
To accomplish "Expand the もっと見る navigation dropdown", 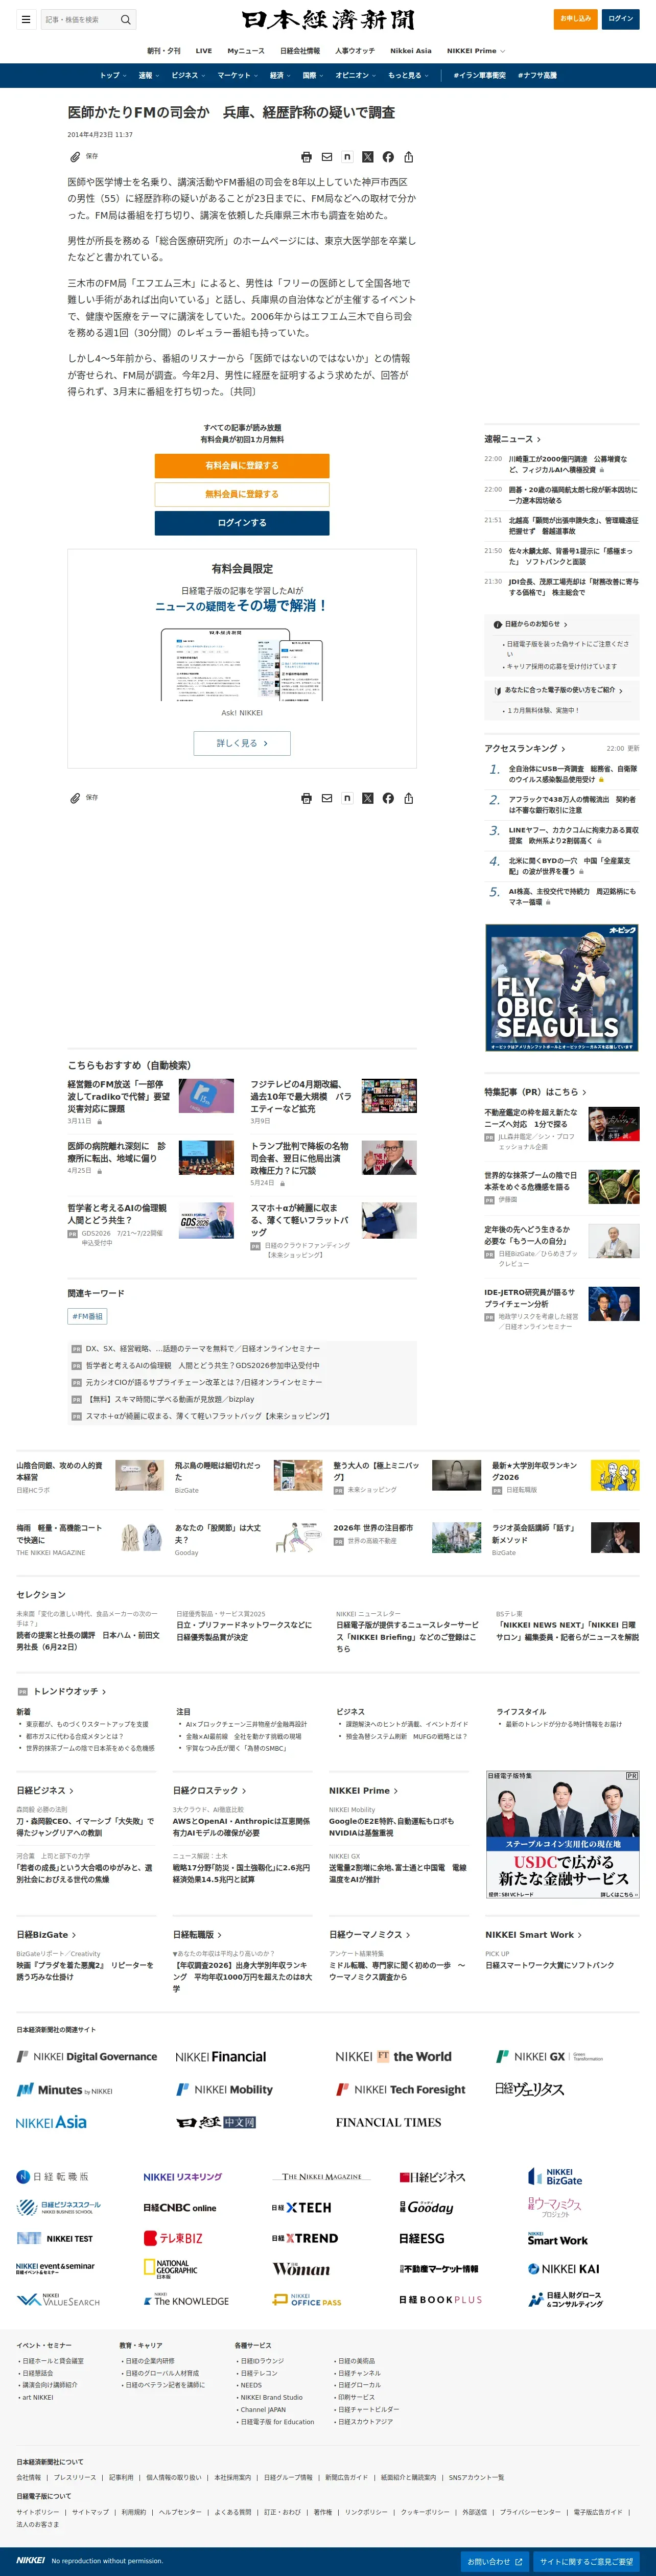I will tap(408, 75).
